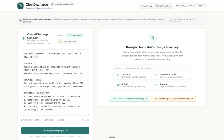This screenshot has width=224, height=140.
Task: Click the document check icon above Ready to Translate
Action: [152, 38]
